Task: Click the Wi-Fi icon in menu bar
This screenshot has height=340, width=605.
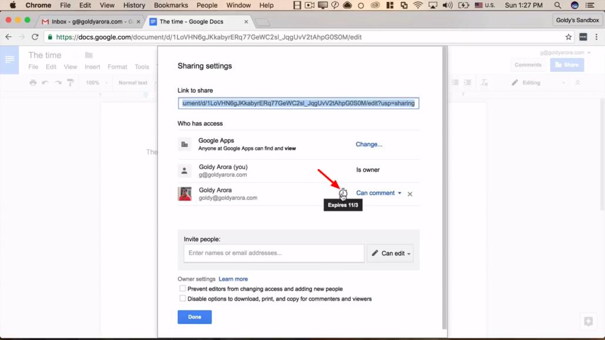Action: point(418,5)
